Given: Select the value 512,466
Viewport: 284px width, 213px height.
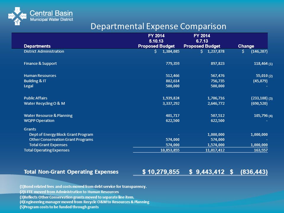Looking at the screenshot, I should coord(172,75).
